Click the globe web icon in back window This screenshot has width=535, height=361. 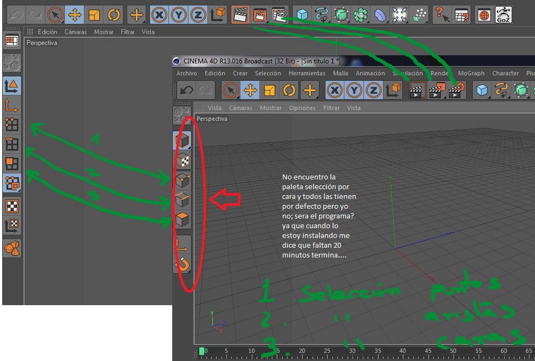tap(484, 15)
